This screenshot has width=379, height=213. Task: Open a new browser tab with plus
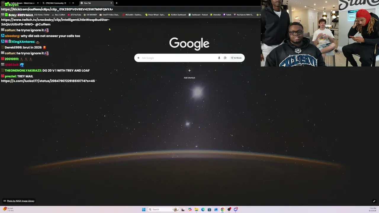coord(117,3)
